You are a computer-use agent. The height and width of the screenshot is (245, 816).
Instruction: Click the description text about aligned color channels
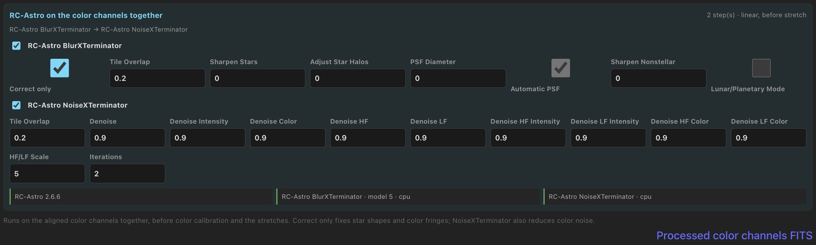299,221
